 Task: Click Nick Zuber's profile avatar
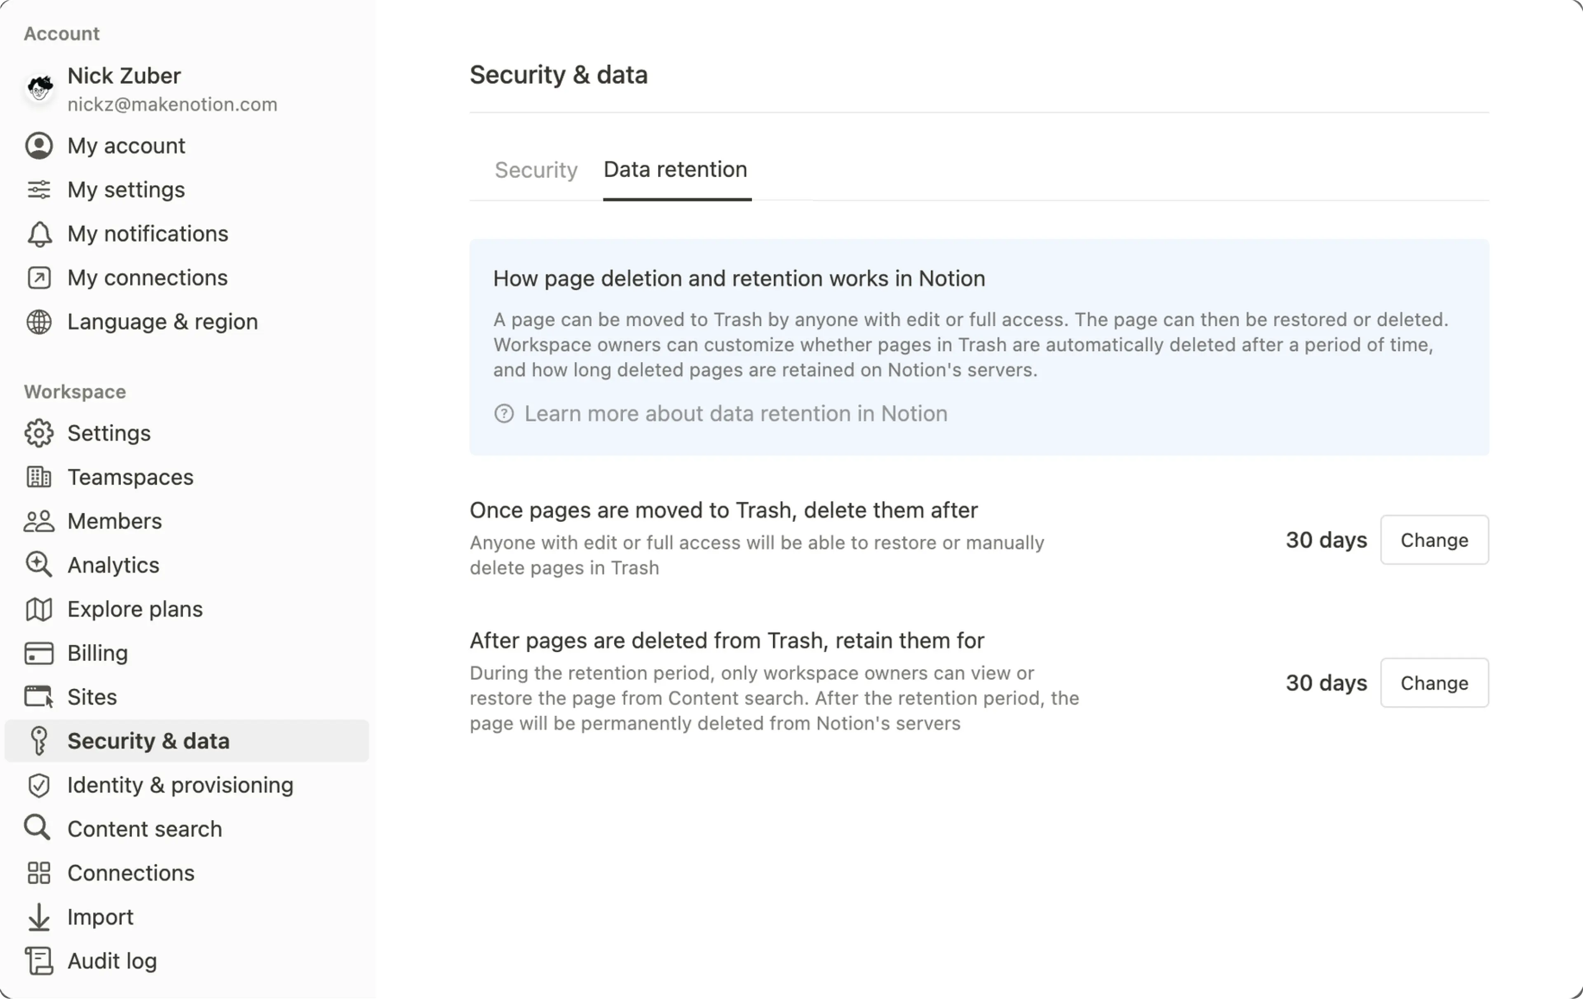click(x=40, y=88)
